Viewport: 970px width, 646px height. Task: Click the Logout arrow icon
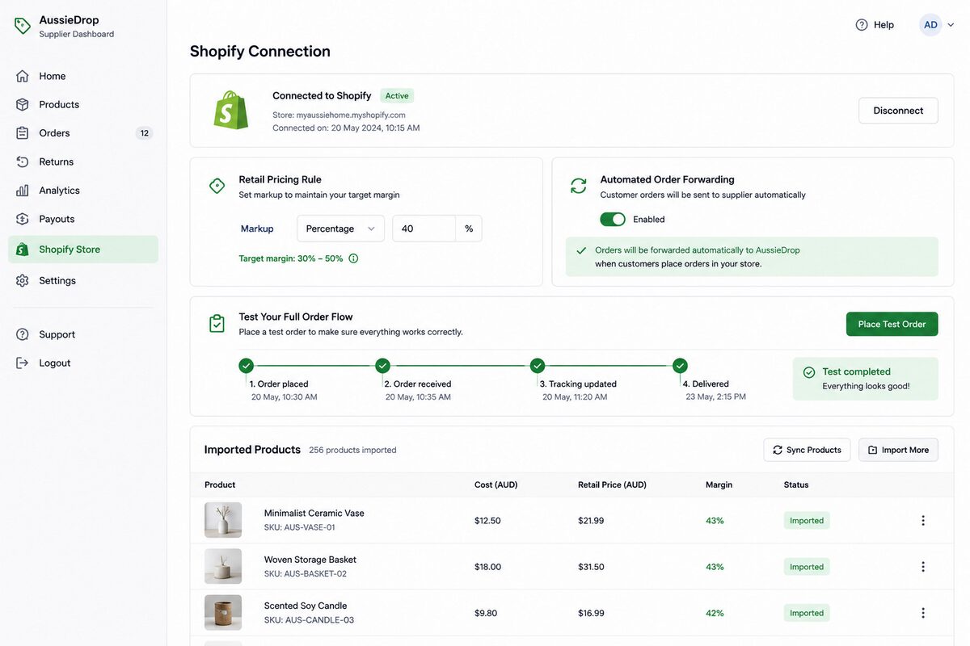(x=23, y=363)
